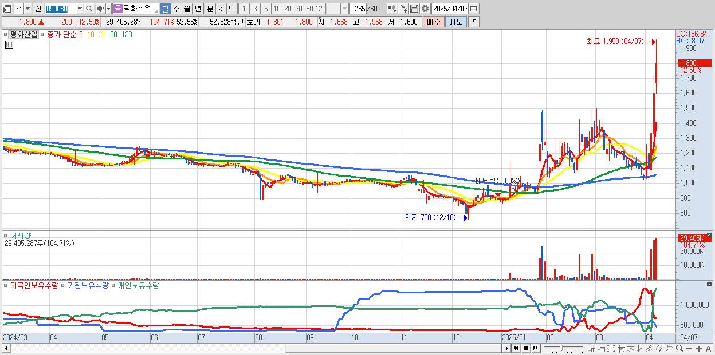Select the 월 monthly period tab
The height and width of the screenshot is (355, 715).
click(x=187, y=9)
